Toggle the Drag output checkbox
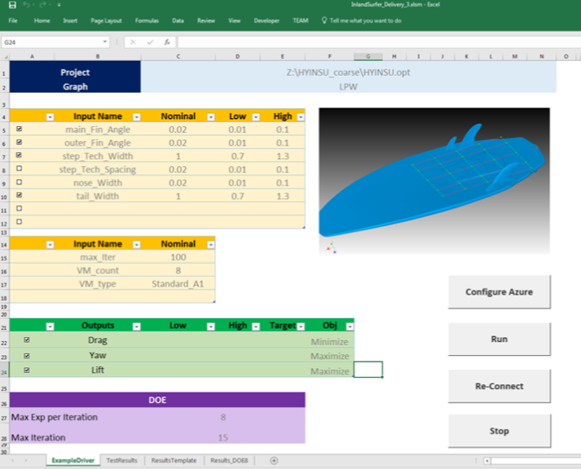581x469 pixels. coord(27,340)
